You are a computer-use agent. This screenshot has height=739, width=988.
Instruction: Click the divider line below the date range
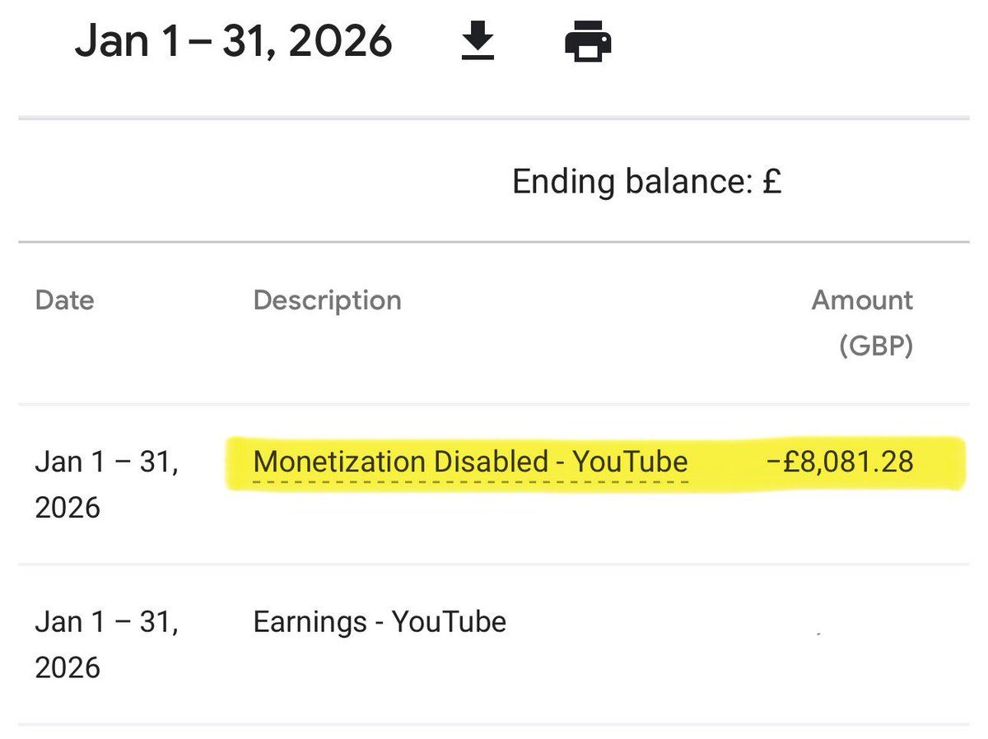494,119
